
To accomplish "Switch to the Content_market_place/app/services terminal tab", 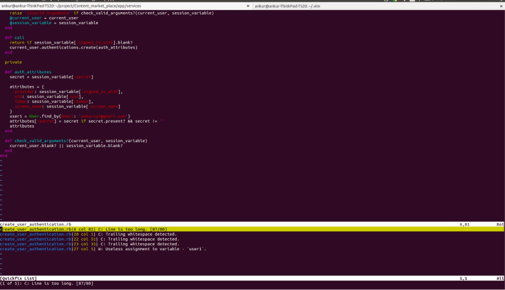I will coord(126,6).
